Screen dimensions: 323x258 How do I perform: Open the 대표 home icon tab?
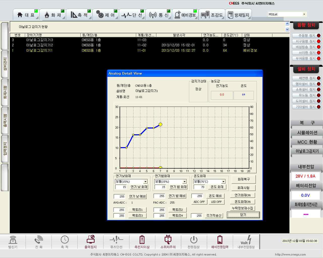26,15
